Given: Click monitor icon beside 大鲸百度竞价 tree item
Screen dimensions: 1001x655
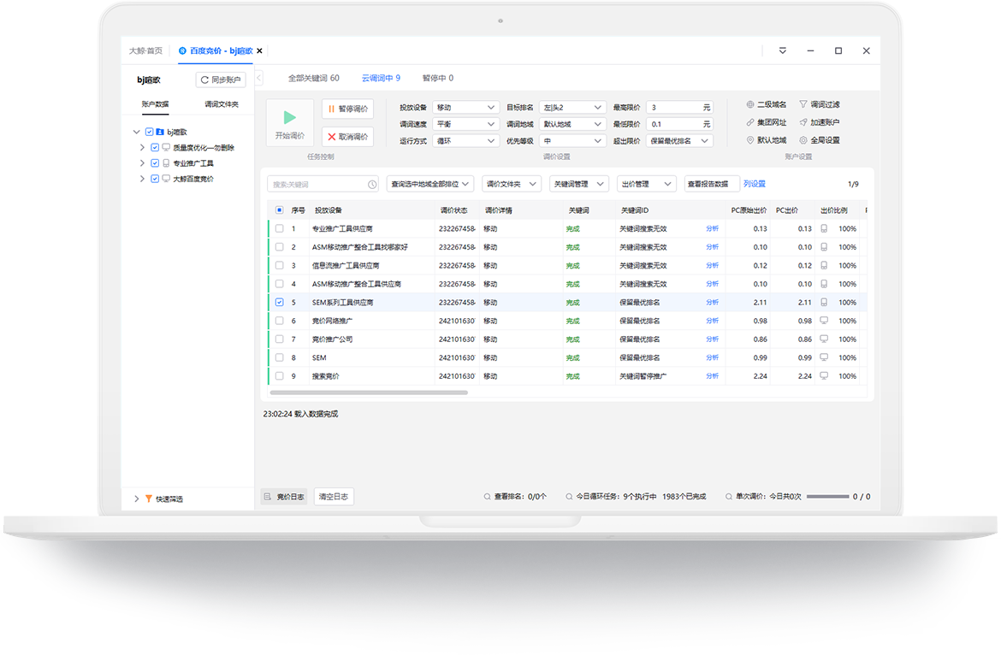Looking at the screenshot, I should (x=166, y=180).
